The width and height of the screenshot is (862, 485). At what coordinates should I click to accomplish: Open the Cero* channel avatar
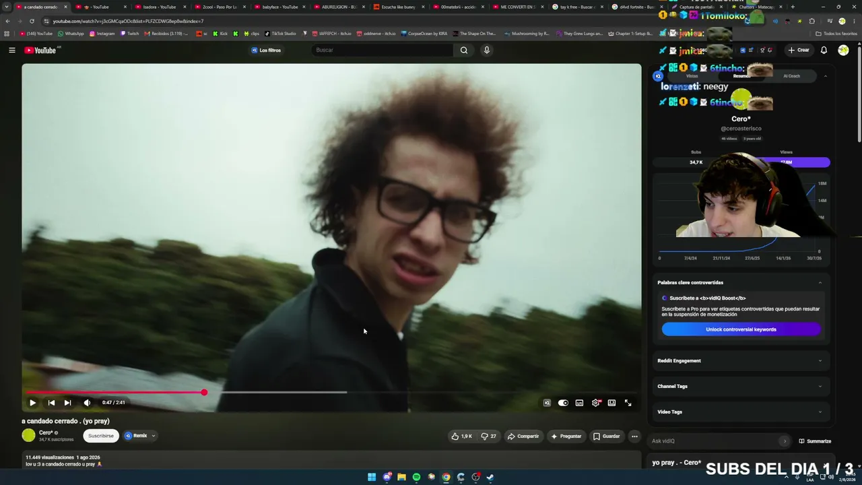[28, 435]
